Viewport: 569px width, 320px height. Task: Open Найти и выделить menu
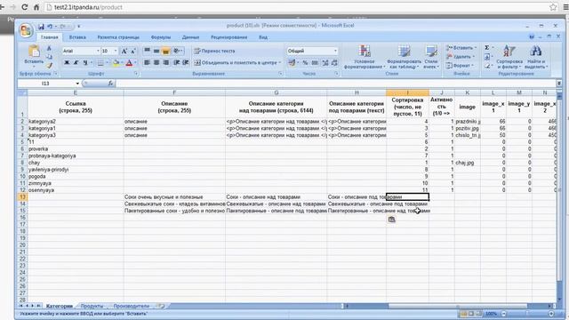[x=535, y=57]
